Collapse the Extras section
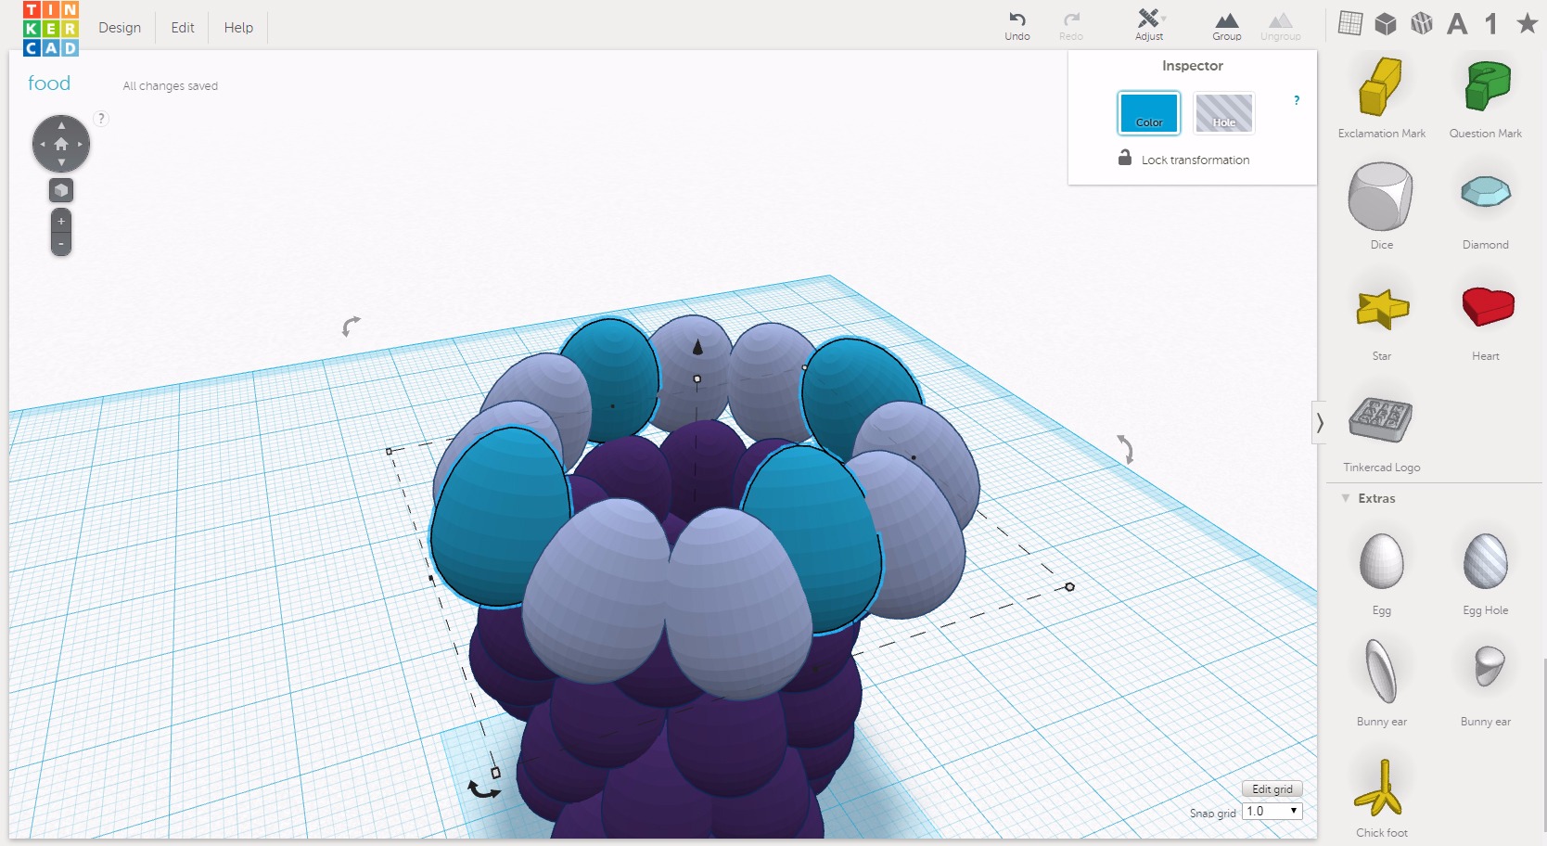The height and width of the screenshot is (846, 1547). (x=1346, y=498)
